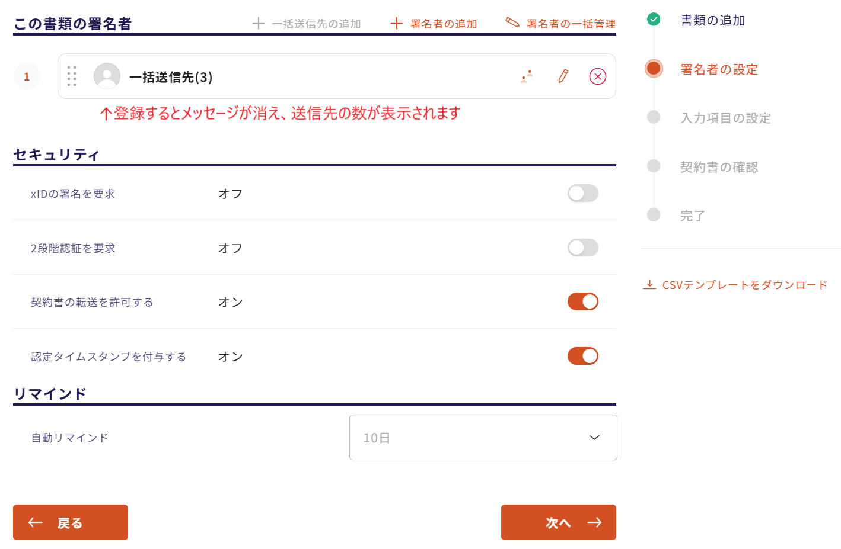The width and height of the screenshot is (841, 549).
Task: Open the 自動リマインド dropdown
Action: [x=483, y=438]
